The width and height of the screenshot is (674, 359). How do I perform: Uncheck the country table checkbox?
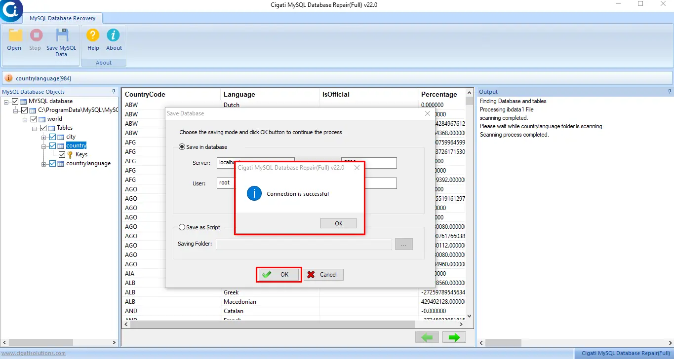[x=52, y=145]
